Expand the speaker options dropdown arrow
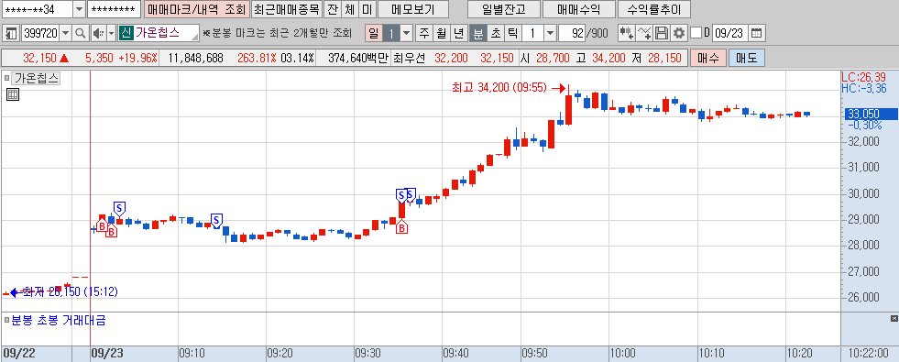The image size is (899, 362). [x=111, y=33]
